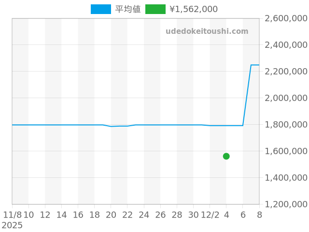Click the 30 x-axis date label

point(193,215)
